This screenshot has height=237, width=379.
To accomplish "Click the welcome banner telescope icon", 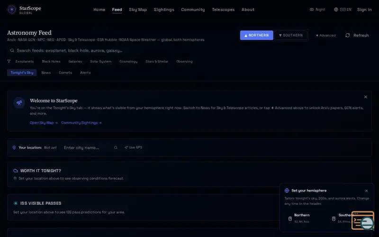I will (19, 103).
